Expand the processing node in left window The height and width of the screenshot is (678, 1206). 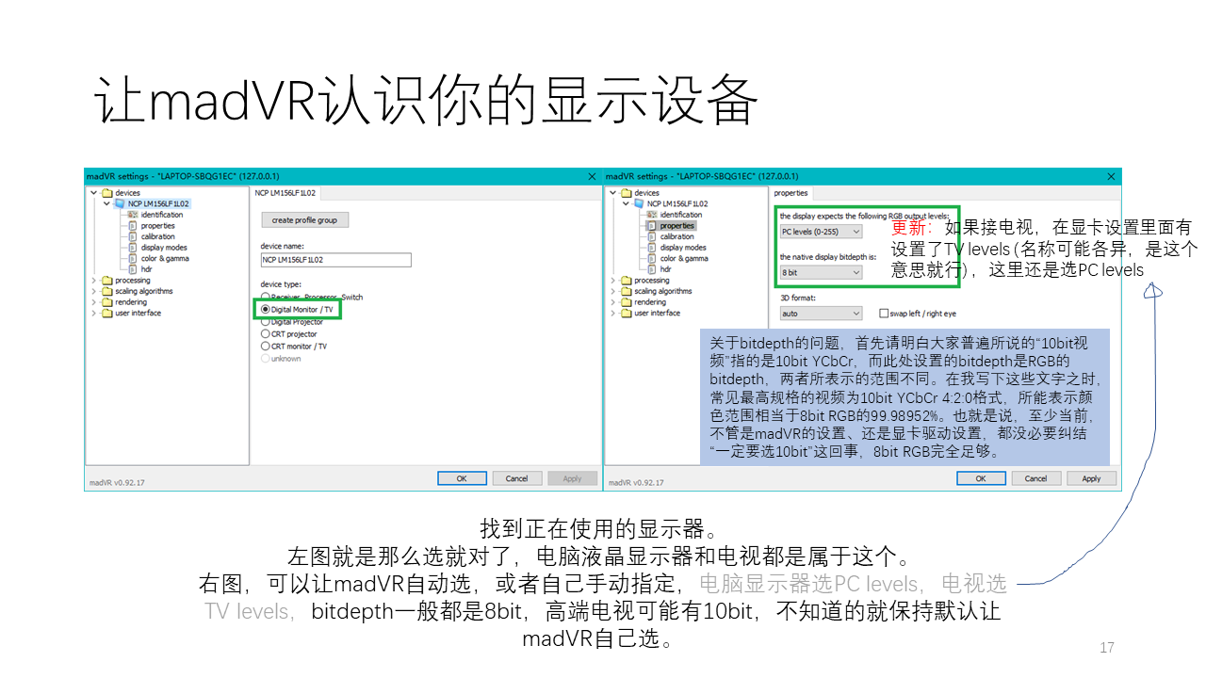94,281
